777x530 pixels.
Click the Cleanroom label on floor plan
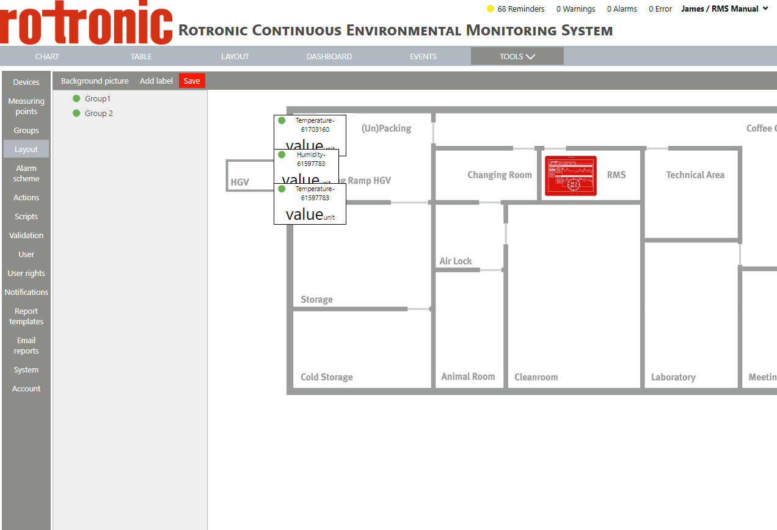pyautogui.click(x=536, y=377)
